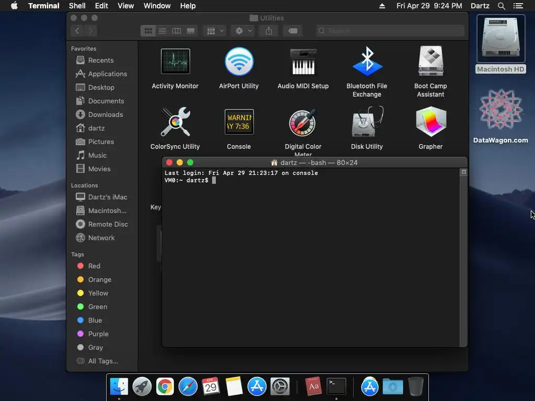Open Finder from the Dock

(119, 386)
